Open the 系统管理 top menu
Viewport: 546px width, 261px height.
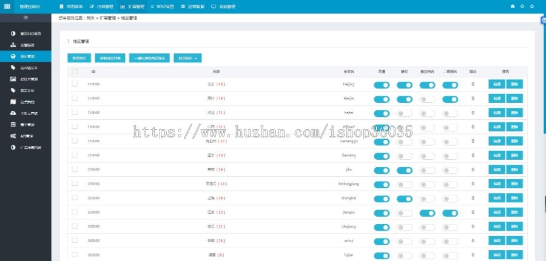tap(223, 6)
